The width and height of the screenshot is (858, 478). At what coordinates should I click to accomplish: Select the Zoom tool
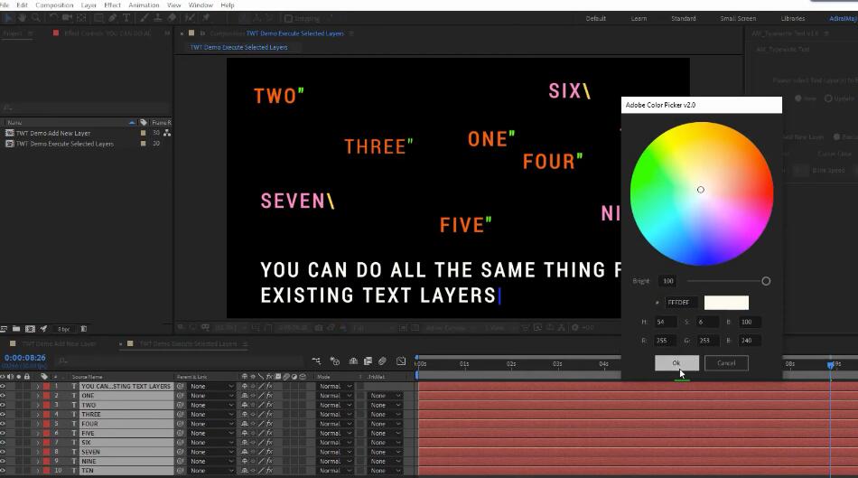pyautogui.click(x=35, y=18)
